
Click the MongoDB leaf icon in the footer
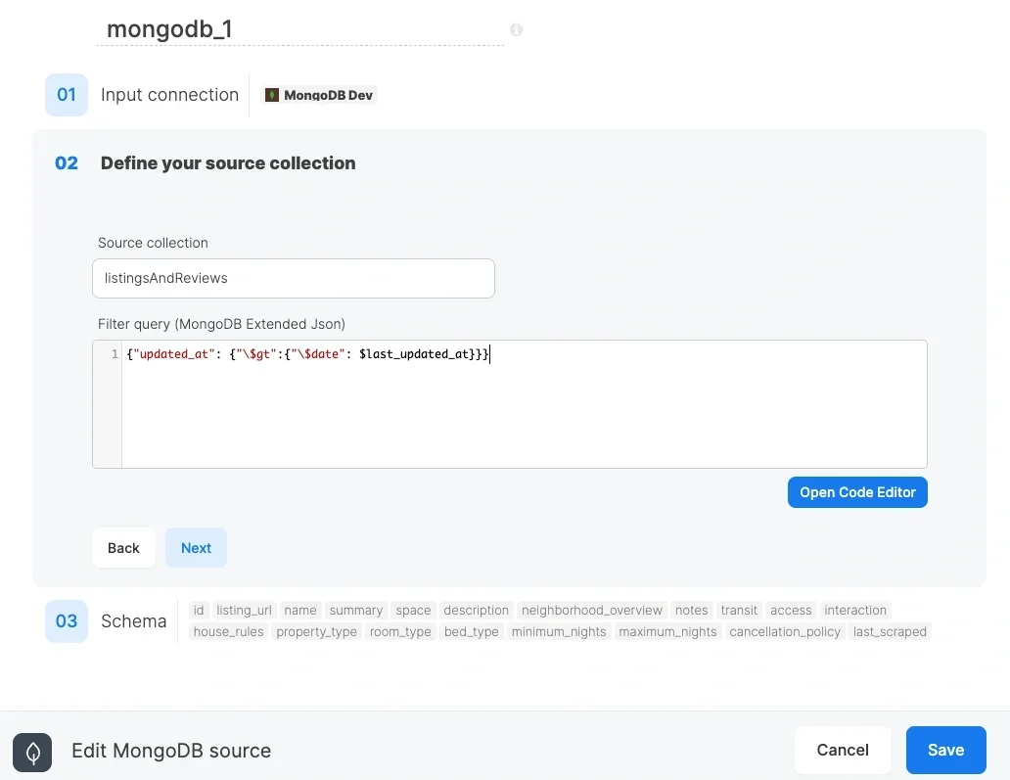32,752
